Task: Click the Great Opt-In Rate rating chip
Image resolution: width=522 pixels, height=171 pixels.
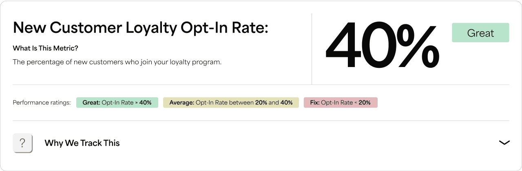Action: click(x=117, y=103)
